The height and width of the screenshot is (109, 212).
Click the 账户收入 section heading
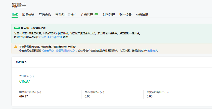[x=21, y=62]
